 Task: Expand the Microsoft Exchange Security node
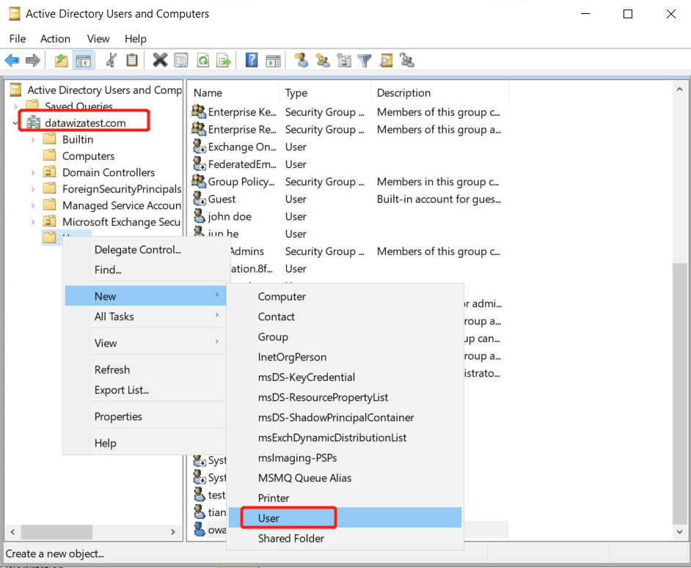click(x=33, y=222)
